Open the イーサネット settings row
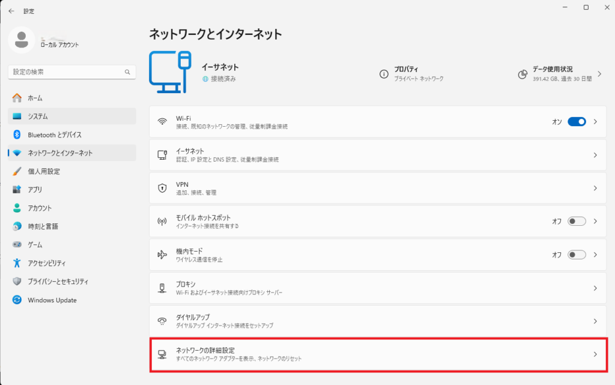This screenshot has height=385, width=615. tap(372, 155)
